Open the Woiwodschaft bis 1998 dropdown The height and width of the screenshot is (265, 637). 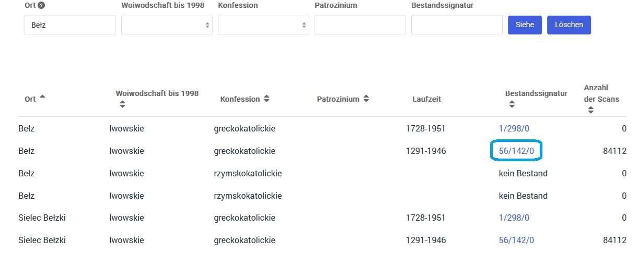coord(167,25)
